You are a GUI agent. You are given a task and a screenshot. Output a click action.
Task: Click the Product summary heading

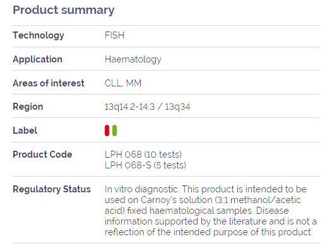click(x=64, y=10)
